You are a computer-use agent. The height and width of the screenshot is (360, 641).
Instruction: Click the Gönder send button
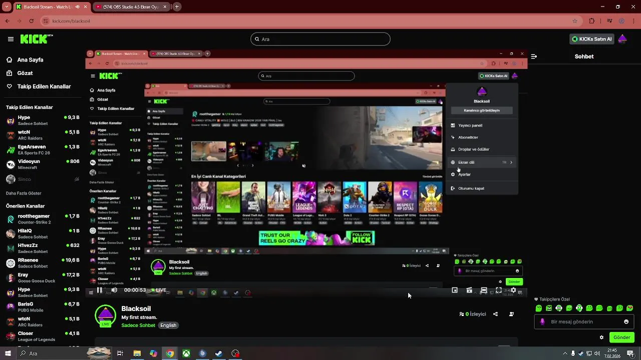click(x=621, y=337)
